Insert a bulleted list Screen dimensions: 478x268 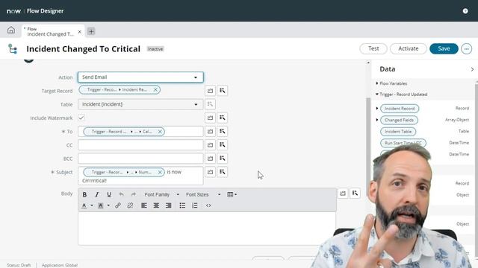182,205
